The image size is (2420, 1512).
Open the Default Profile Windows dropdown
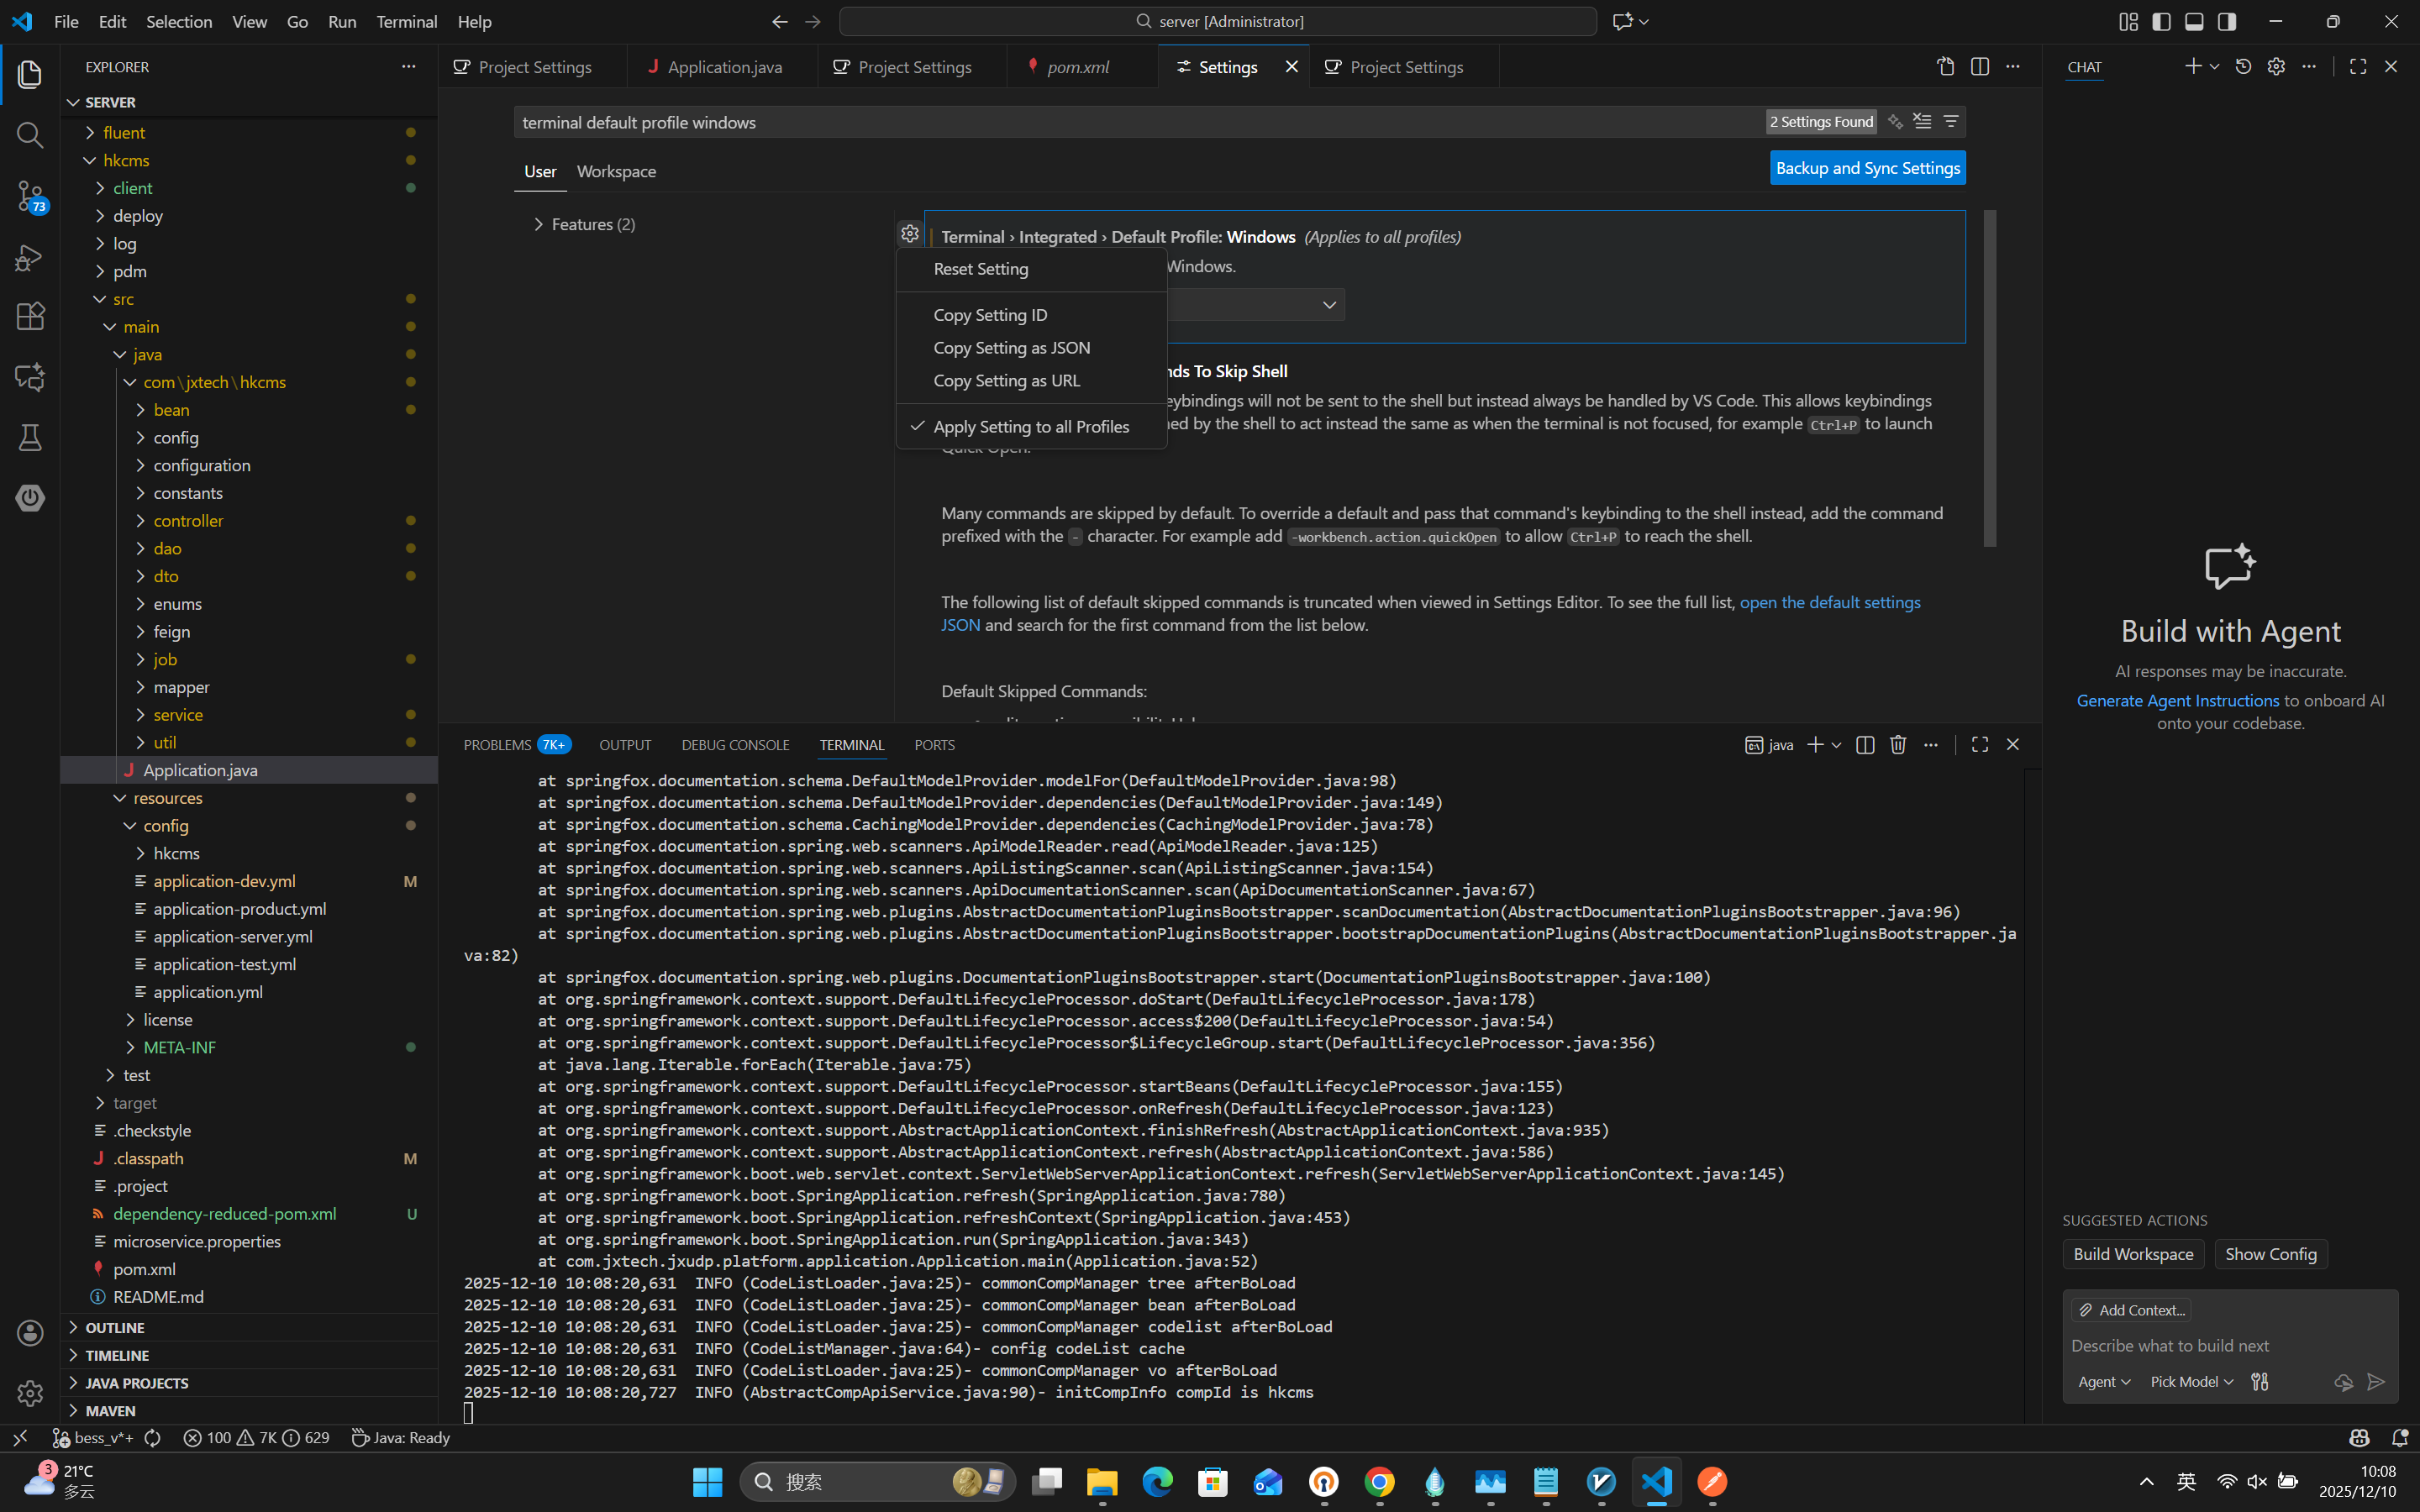pyautogui.click(x=1328, y=305)
